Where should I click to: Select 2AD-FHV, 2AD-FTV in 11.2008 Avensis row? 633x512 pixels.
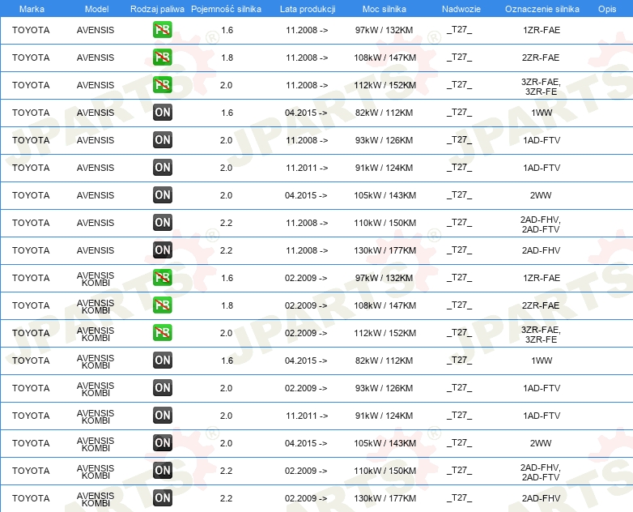click(541, 224)
